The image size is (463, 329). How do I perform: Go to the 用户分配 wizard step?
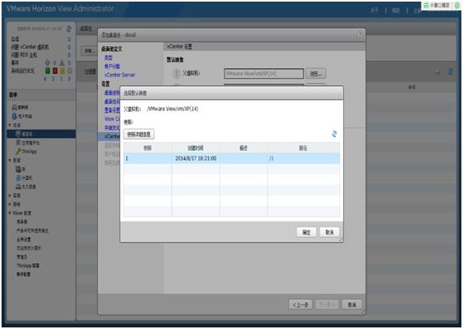tap(112, 66)
